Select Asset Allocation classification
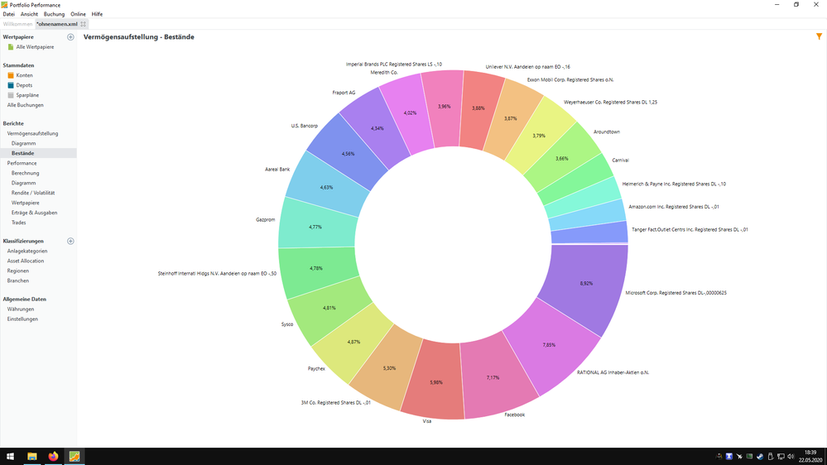The image size is (827, 465). click(26, 261)
